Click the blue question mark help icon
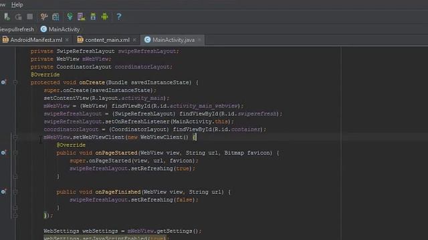428x240 pixels. (119, 17)
